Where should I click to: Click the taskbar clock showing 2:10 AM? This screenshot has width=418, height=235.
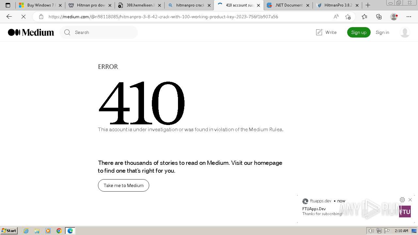pyautogui.click(x=401, y=231)
